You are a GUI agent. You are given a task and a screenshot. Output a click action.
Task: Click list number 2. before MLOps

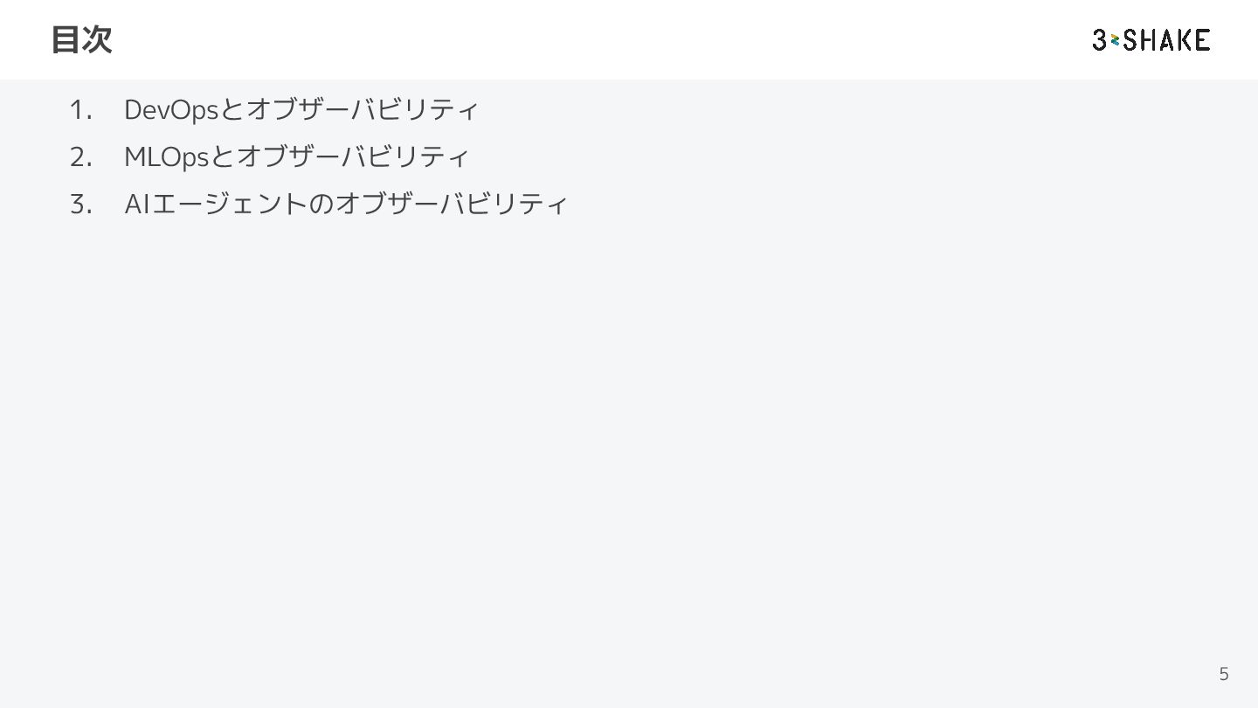coord(81,157)
